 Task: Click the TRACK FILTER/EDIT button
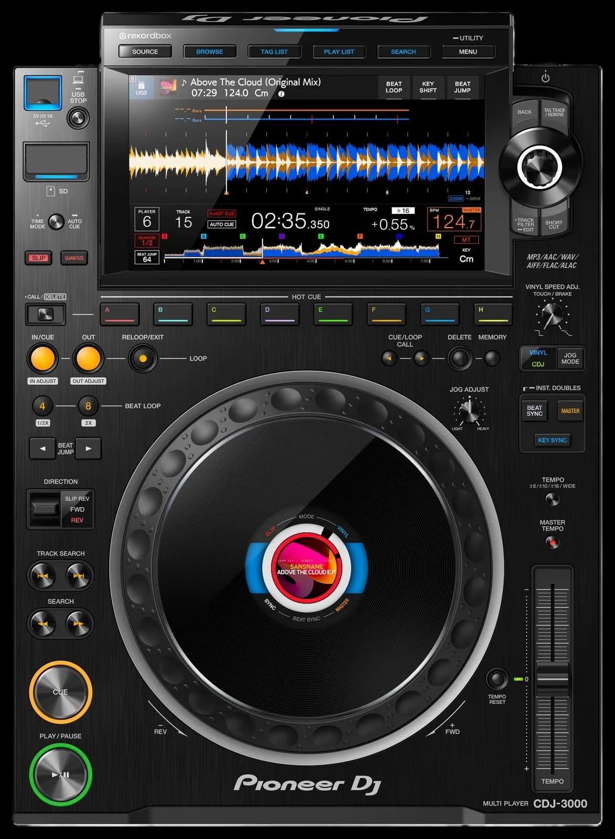point(525,224)
